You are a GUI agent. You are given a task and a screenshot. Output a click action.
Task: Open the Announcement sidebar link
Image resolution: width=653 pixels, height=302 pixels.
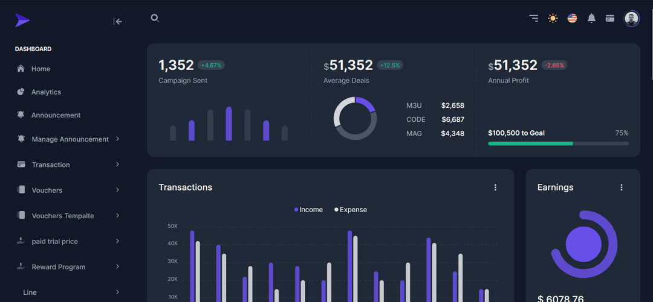click(56, 115)
